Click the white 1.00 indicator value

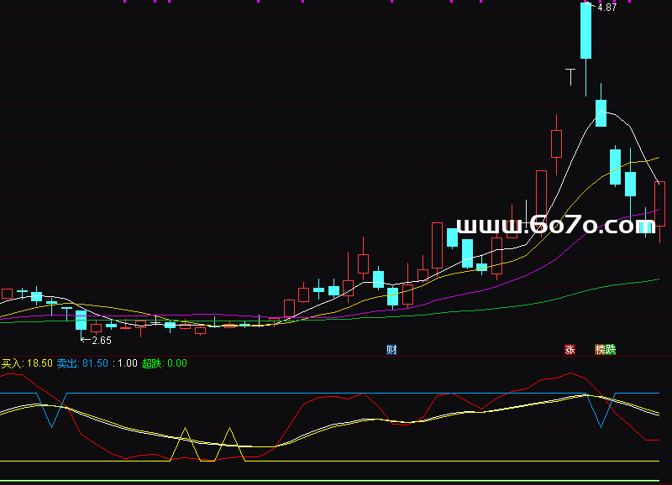[127, 363]
